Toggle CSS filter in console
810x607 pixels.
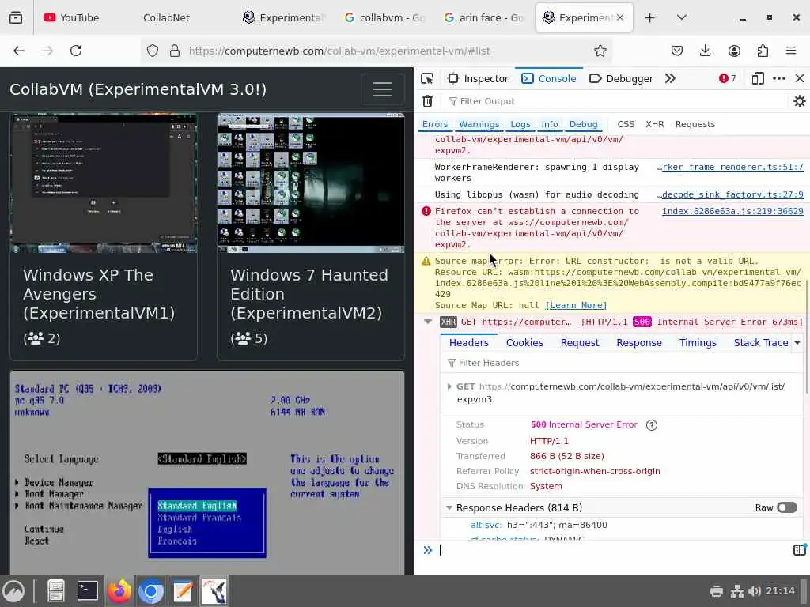point(626,124)
